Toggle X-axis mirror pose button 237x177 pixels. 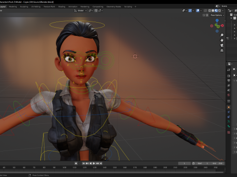pyautogui.click(x=207, y=15)
